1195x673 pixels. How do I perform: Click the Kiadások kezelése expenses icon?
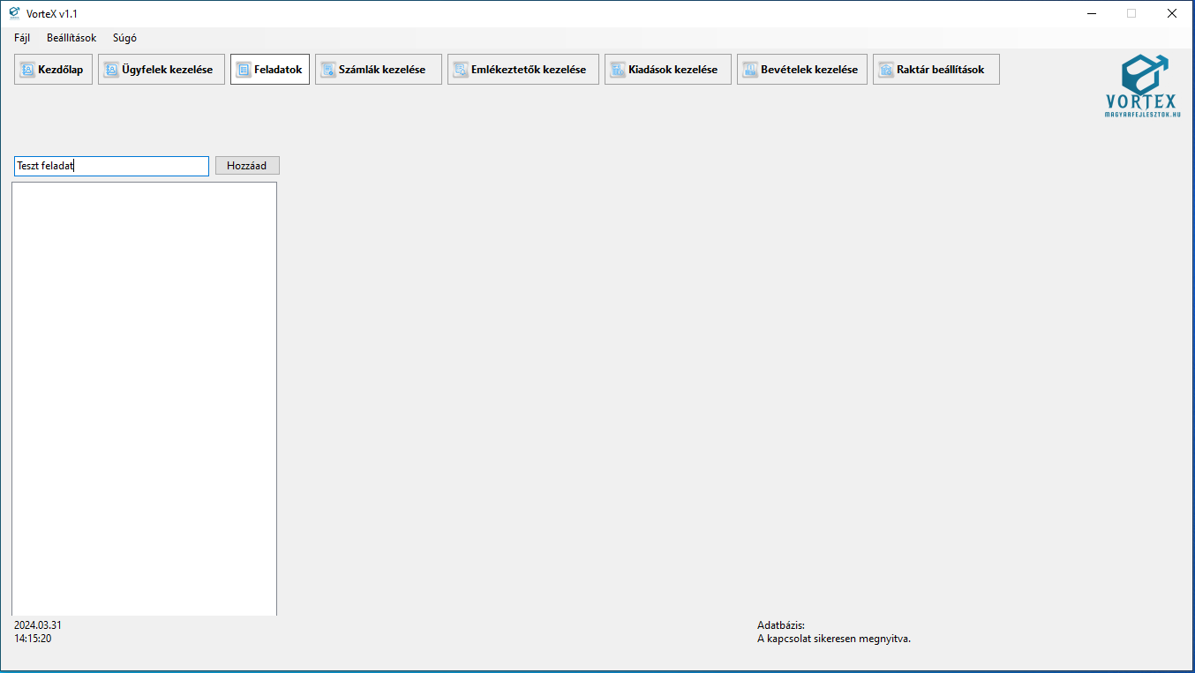pyautogui.click(x=618, y=70)
